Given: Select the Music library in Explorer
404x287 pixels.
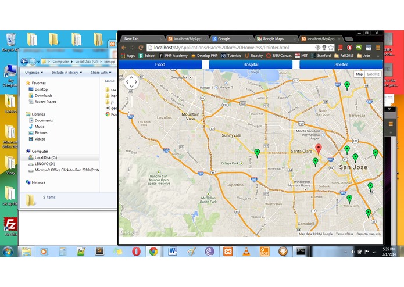Looking at the screenshot, I should [x=37, y=127].
